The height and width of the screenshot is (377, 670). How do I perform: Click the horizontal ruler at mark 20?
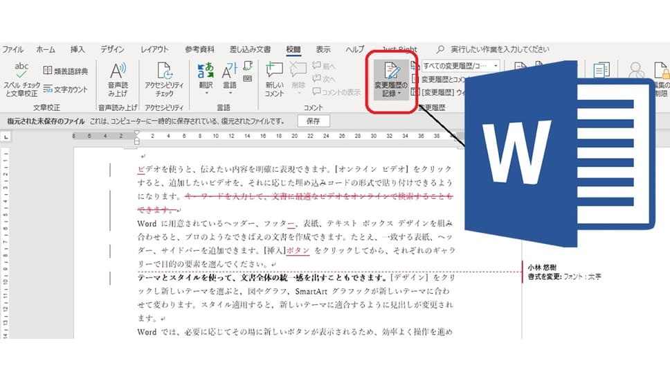tap(294, 136)
